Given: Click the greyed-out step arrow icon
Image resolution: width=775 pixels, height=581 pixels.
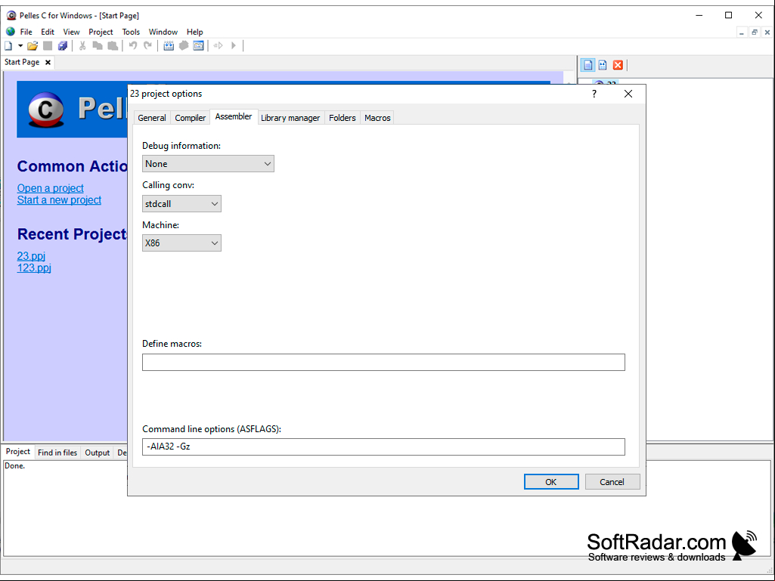Looking at the screenshot, I should pos(218,46).
